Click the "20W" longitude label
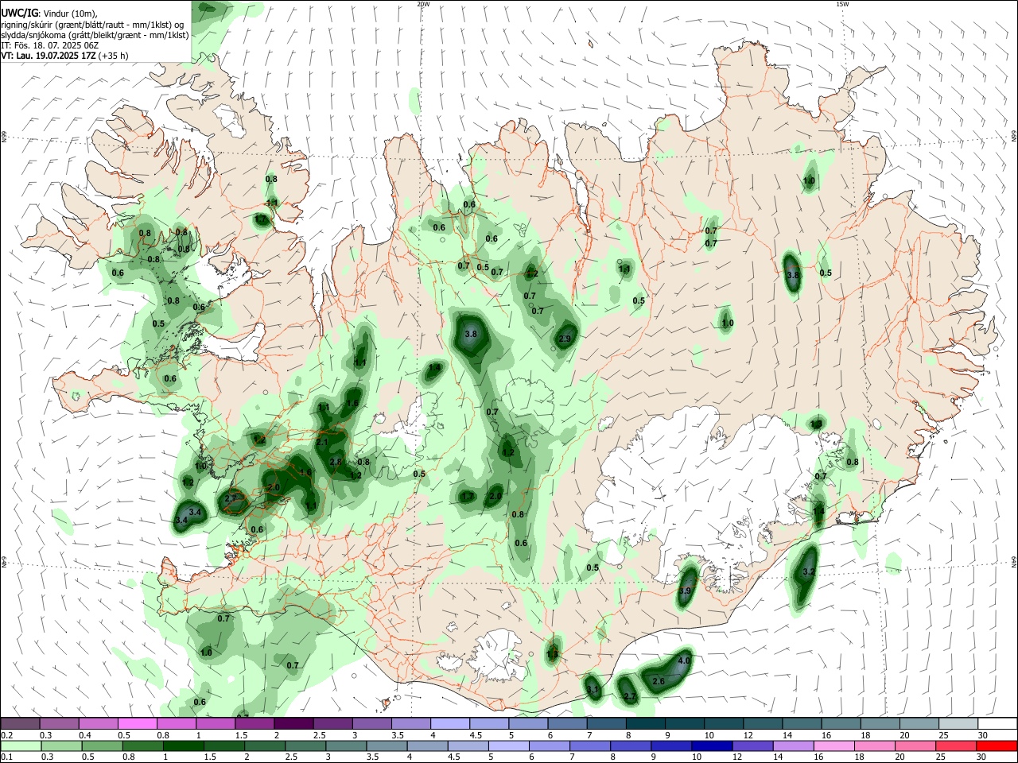The height and width of the screenshot is (763, 1018). pyautogui.click(x=424, y=4)
